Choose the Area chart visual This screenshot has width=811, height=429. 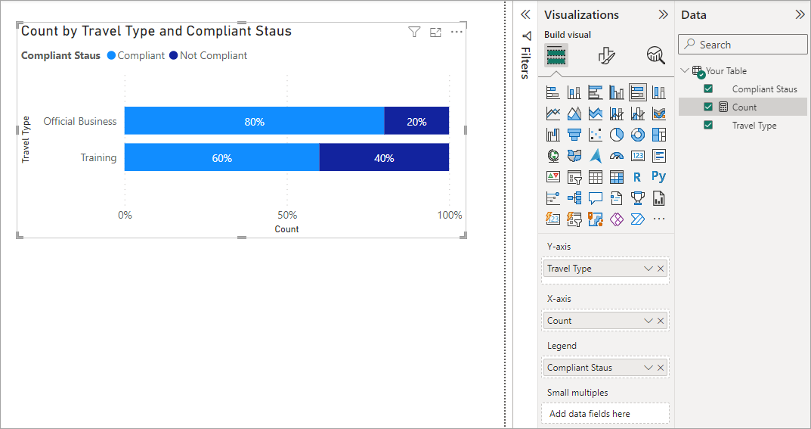click(574, 113)
